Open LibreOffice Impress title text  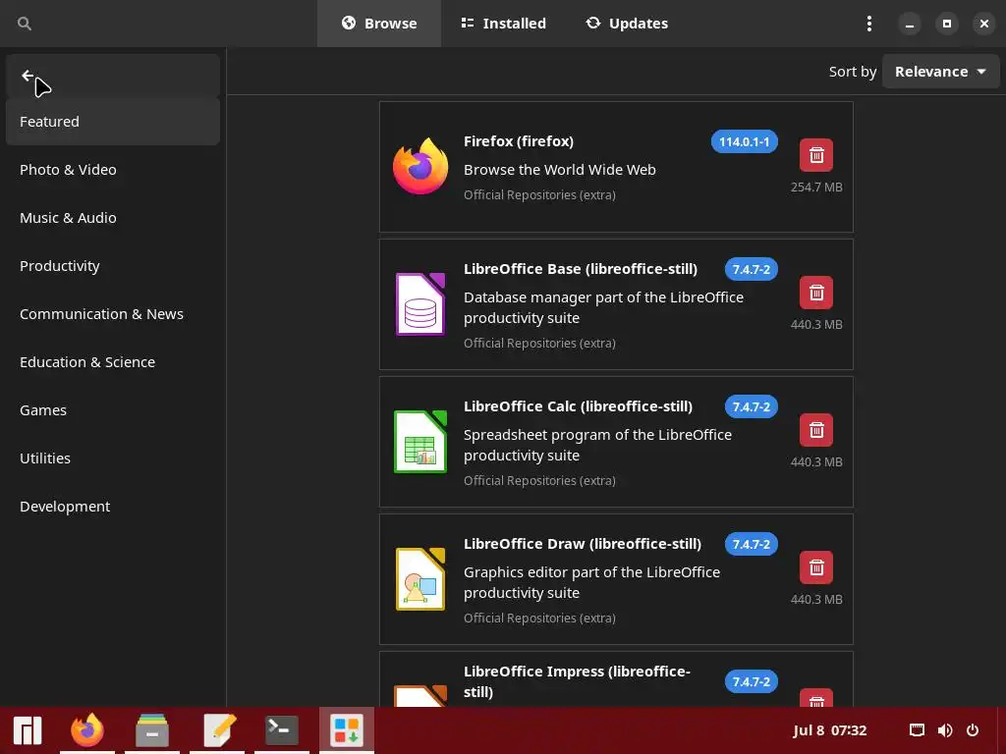coord(577,681)
